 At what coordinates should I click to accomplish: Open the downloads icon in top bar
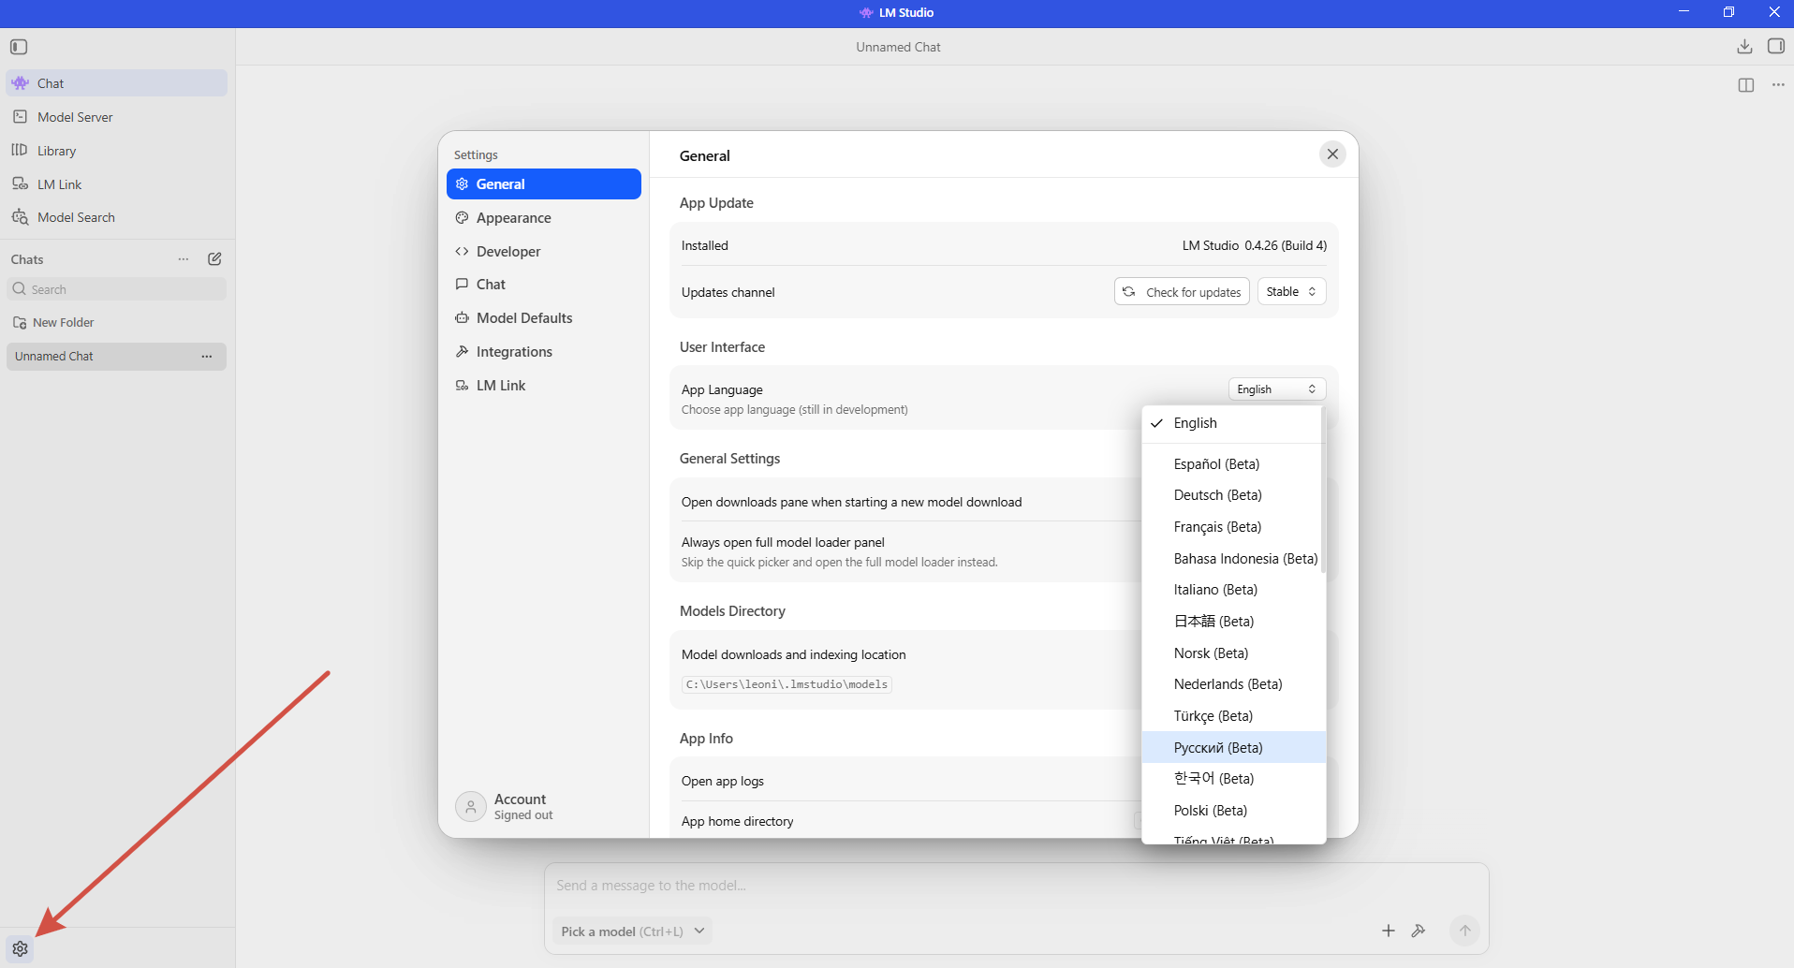pos(1744,47)
